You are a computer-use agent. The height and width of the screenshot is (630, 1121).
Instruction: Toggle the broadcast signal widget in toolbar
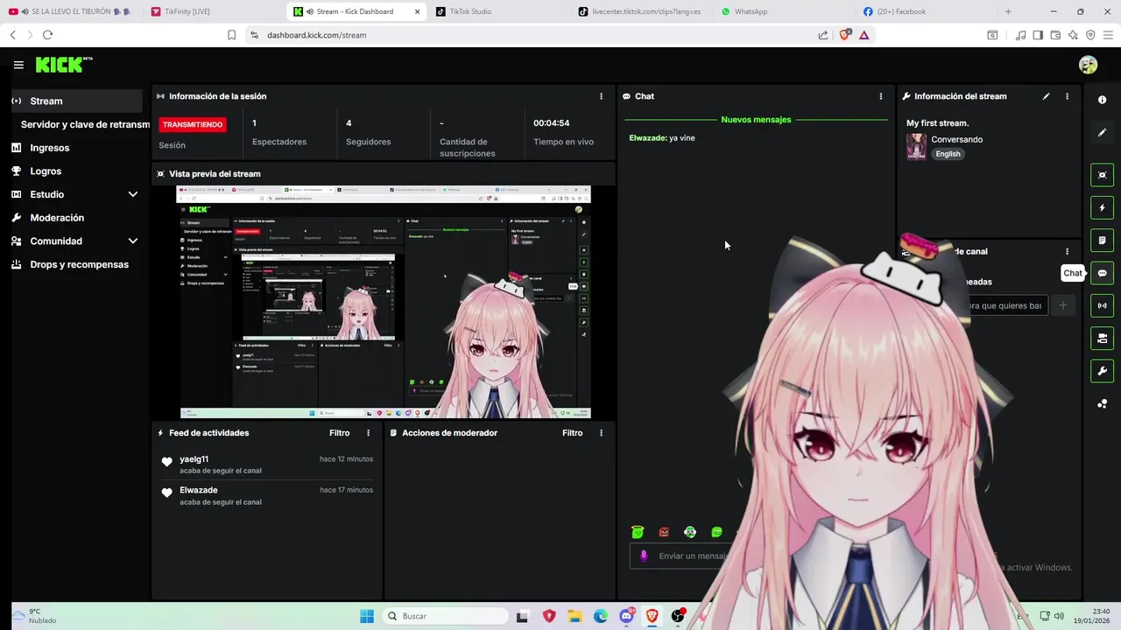coord(1102,305)
